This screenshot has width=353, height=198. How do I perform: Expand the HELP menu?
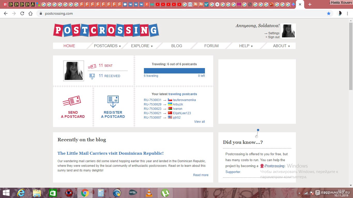tap(246, 46)
